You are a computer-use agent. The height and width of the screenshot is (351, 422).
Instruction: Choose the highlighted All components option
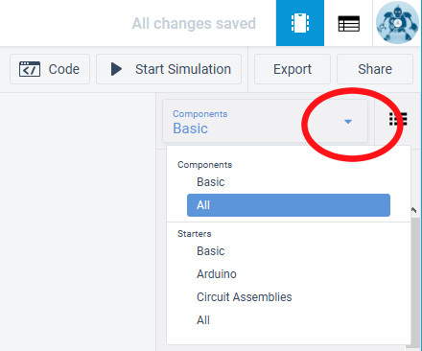tap(289, 205)
